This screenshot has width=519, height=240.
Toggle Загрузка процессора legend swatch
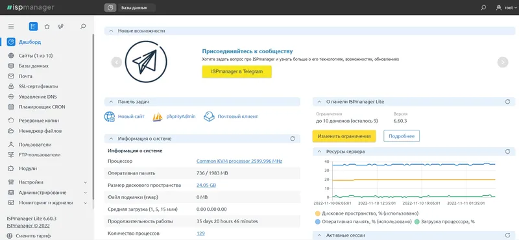[416, 221]
